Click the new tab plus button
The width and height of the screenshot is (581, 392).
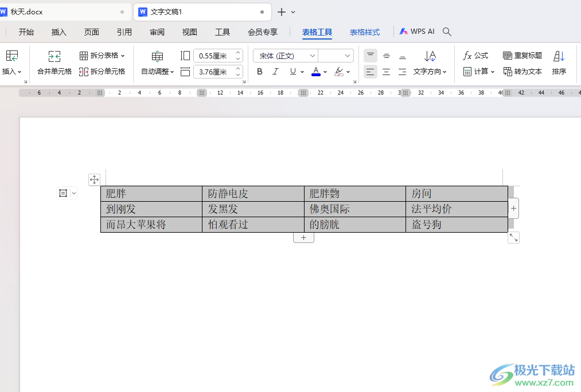tap(282, 12)
